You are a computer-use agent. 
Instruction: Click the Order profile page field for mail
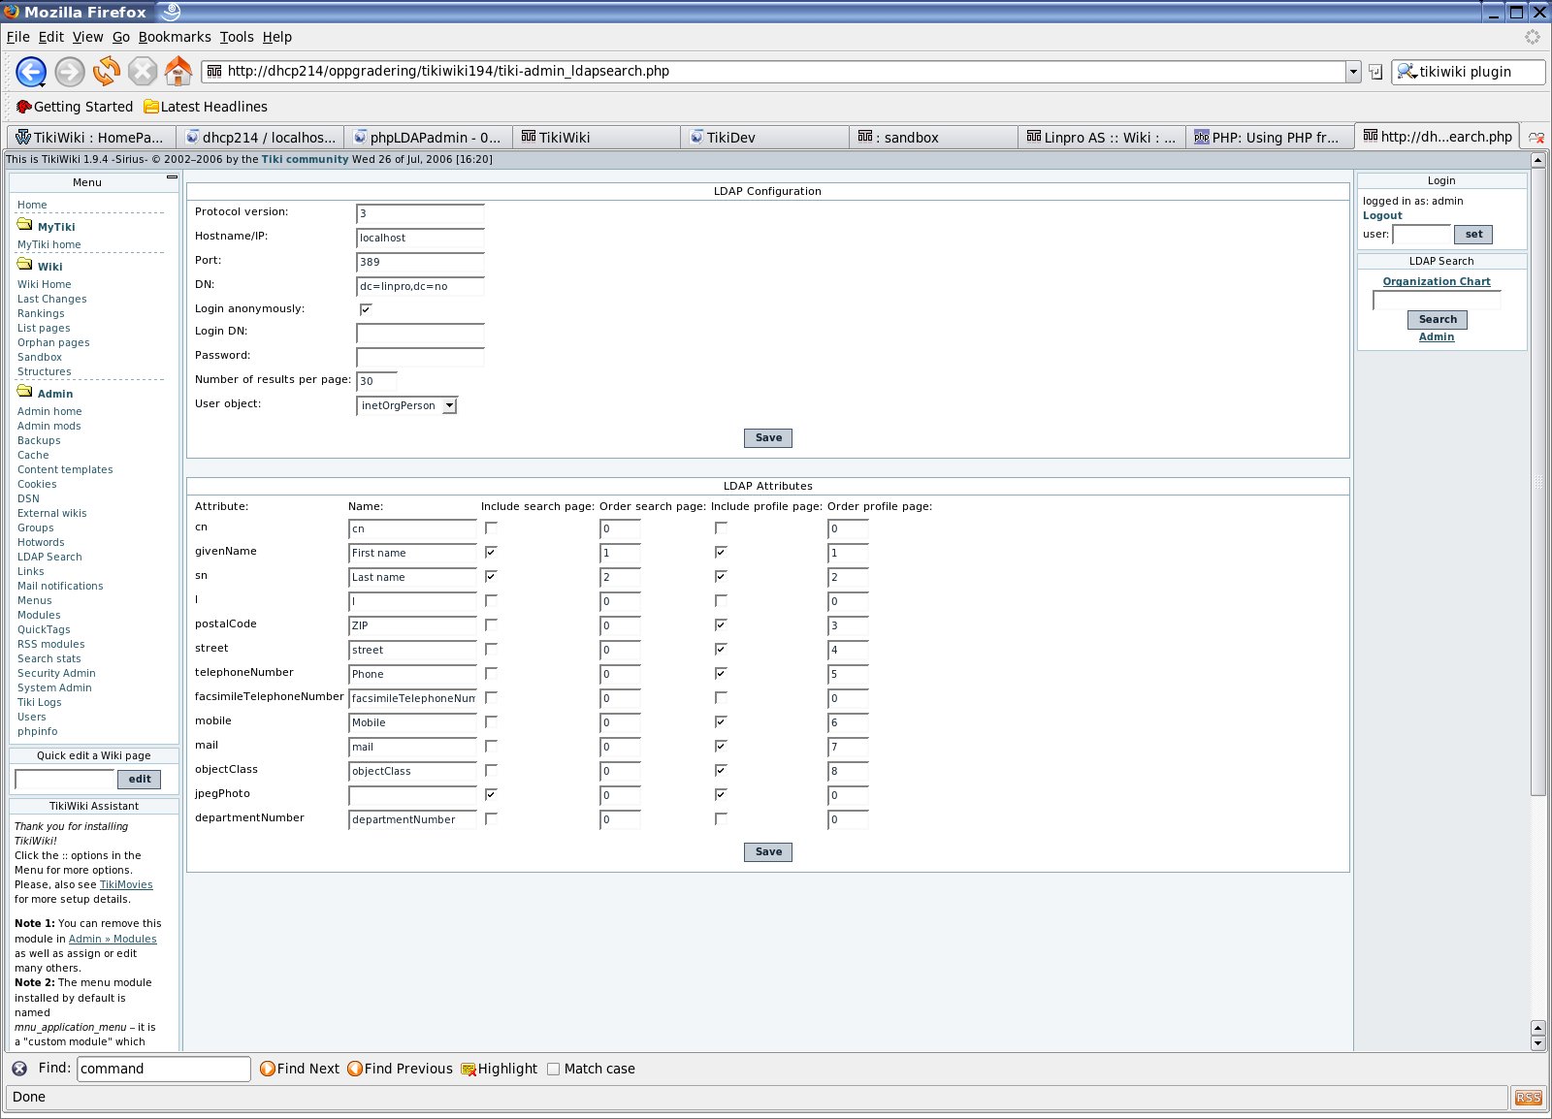848,747
